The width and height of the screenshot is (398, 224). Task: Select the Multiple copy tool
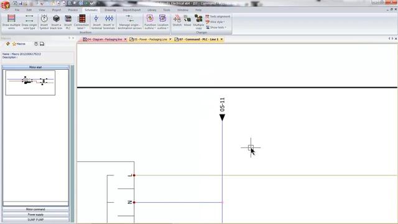tap(198, 22)
